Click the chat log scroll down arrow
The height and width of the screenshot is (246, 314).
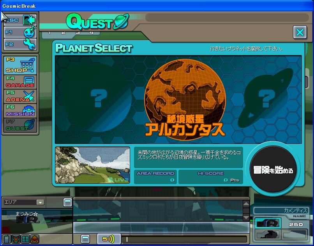click(246, 217)
